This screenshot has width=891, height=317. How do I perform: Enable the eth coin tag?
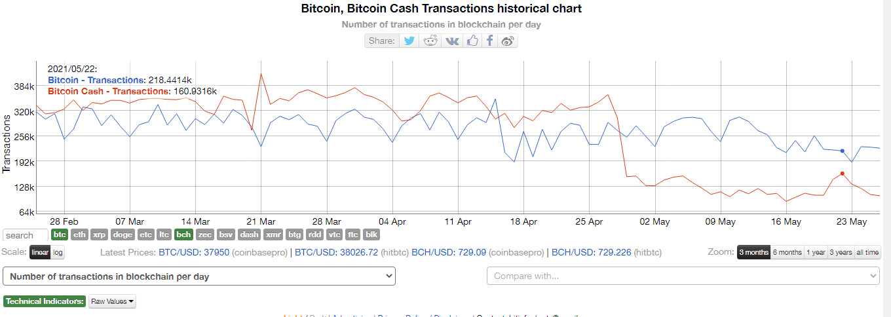click(x=79, y=234)
